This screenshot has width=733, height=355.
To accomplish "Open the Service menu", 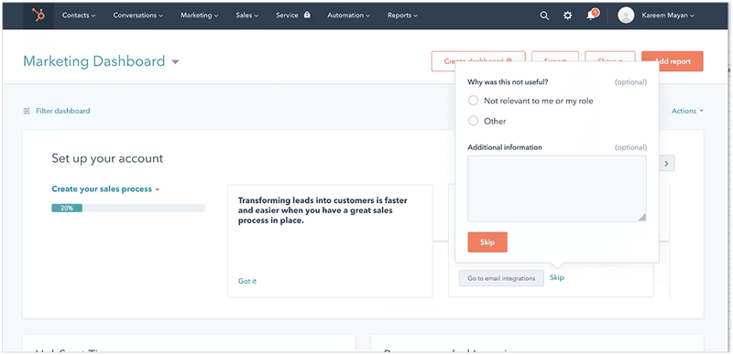I will (x=287, y=16).
